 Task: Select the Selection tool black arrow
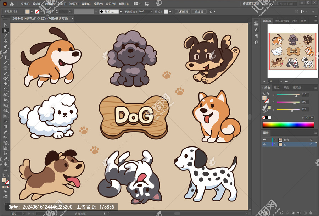(x=5, y=25)
